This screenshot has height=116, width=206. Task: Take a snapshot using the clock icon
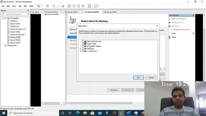[54, 6]
